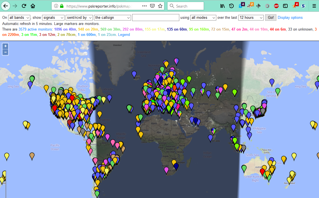The width and height of the screenshot is (319, 198).
Task: Open star extension with red badge 4
Action: [295, 6]
